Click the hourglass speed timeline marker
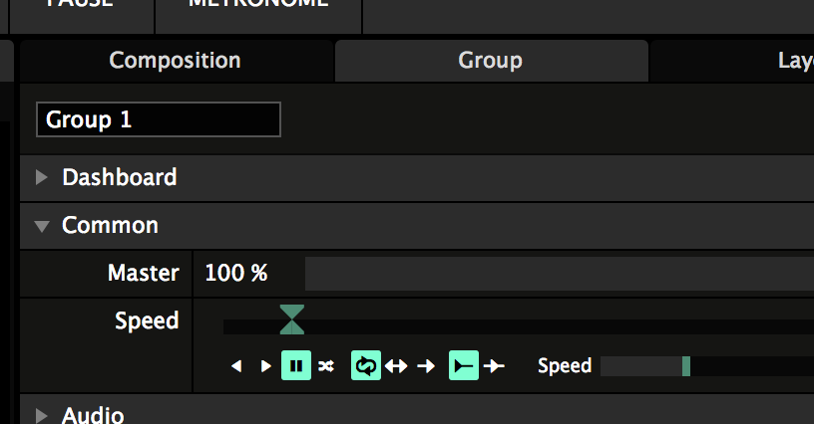This screenshot has width=814, height=424. pyautogui.click(x=291, y=319)
